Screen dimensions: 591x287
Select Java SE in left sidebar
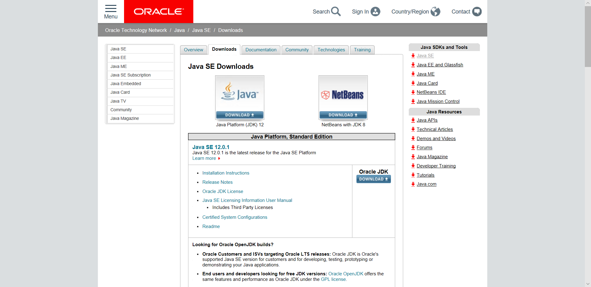pos(140,49)
